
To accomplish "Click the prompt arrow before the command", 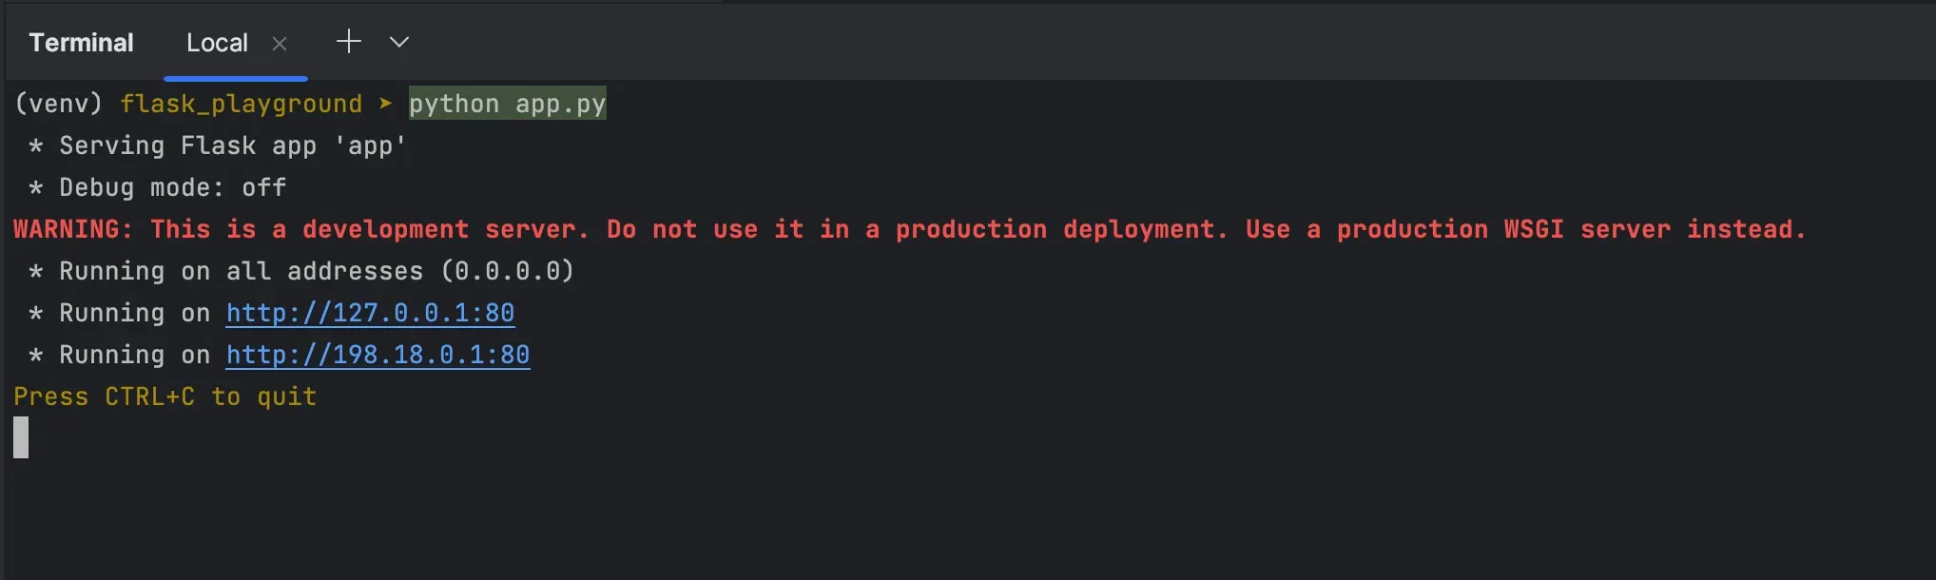I will tap(385, 104).
